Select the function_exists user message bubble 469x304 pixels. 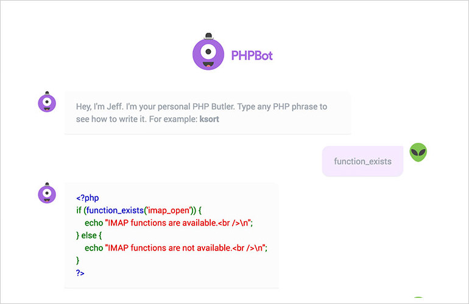coord(362,162)
